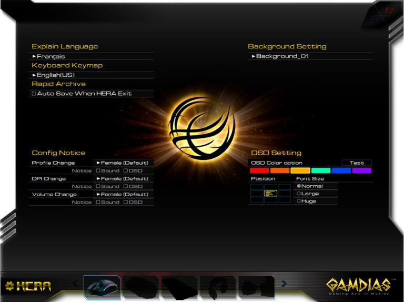
Task: Set OSD position to the center cell
Action: (x=270, y=194)
